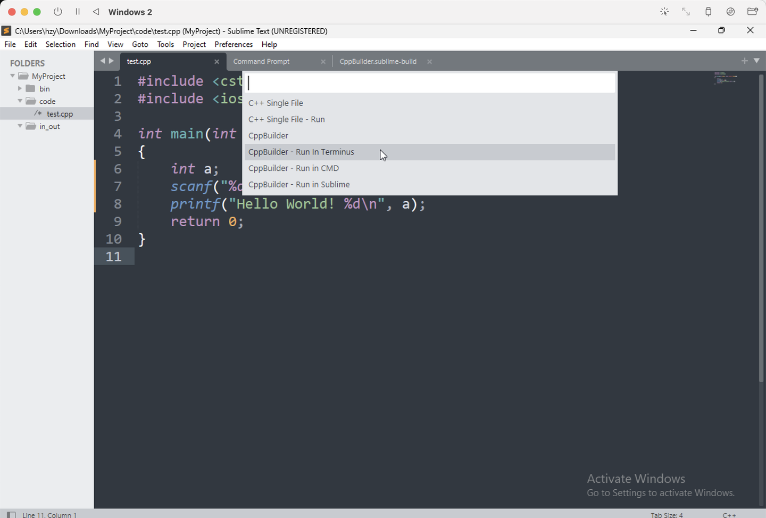The height and width of the screenshot is (518, 766).
Task: Open the tab overflow dropdown arrow
Action: (756, 61)
